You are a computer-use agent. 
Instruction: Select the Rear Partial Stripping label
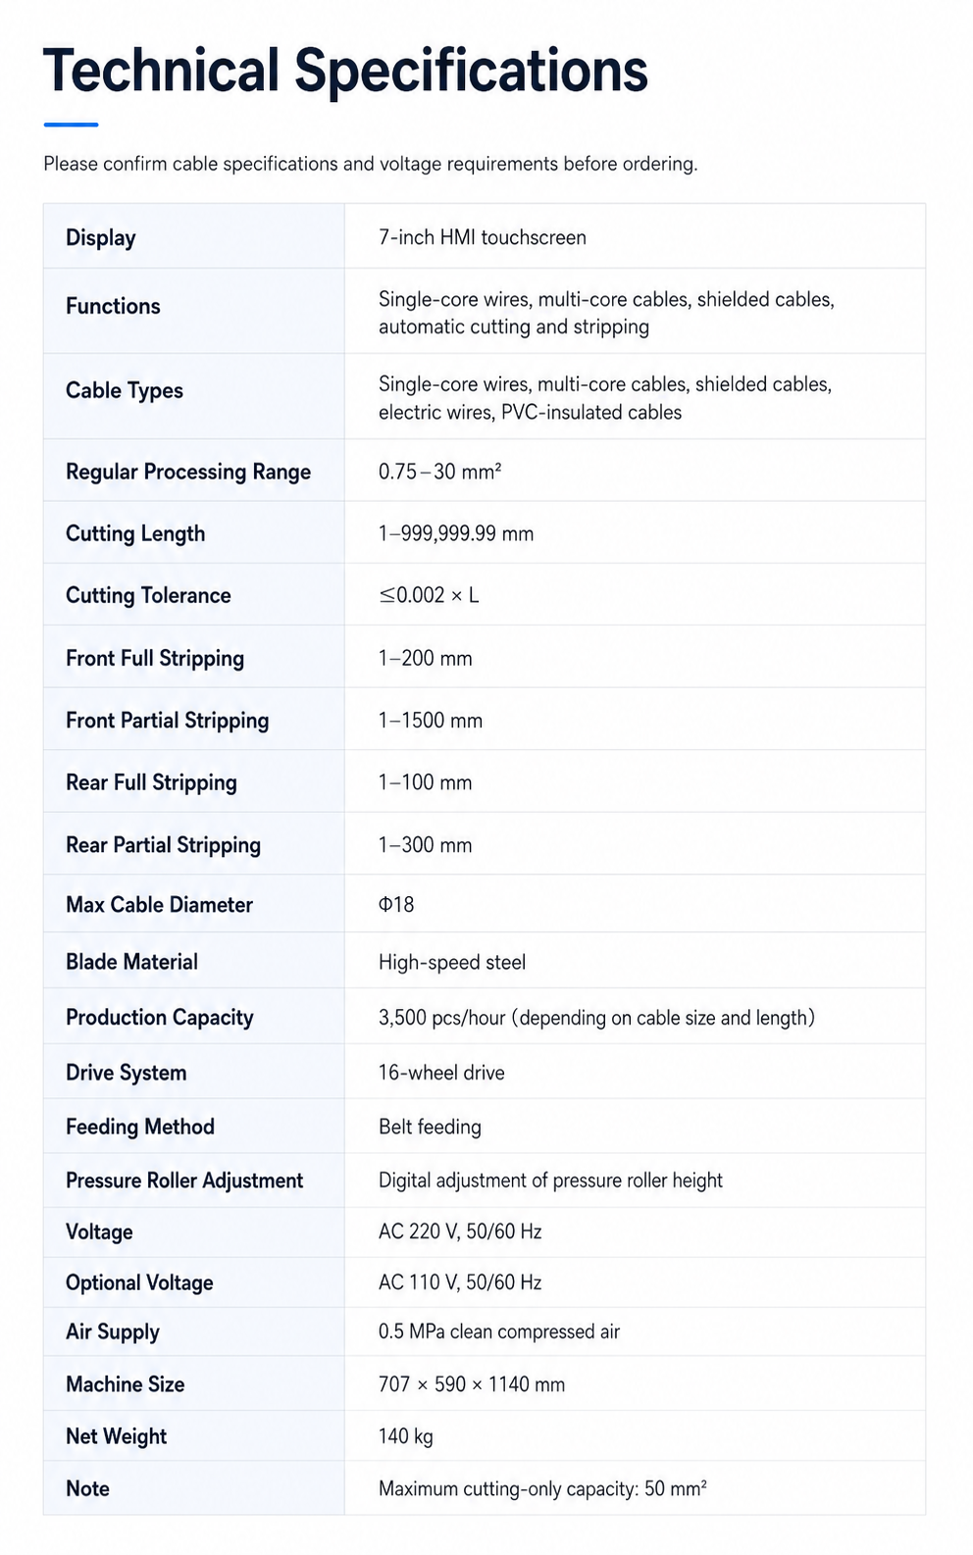pyautogui.click(x=163, y=845)
